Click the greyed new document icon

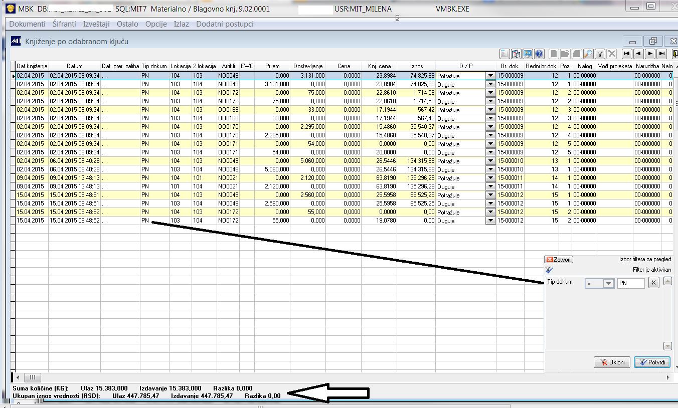[x=554, y=54]
